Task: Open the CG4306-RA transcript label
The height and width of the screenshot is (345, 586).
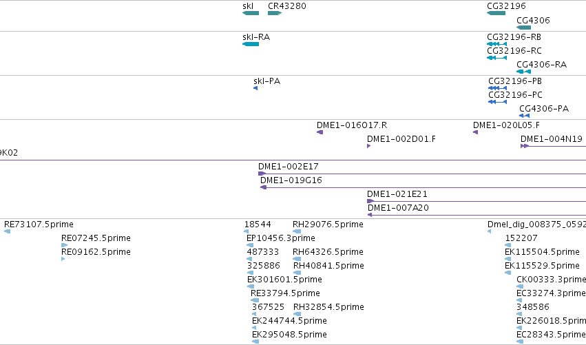Action: (541, 64)
